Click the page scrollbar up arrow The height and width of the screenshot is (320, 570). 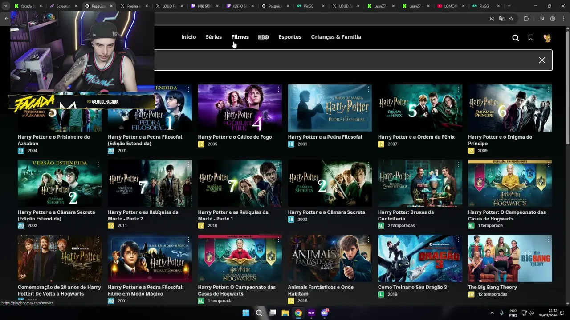[567, 28]
